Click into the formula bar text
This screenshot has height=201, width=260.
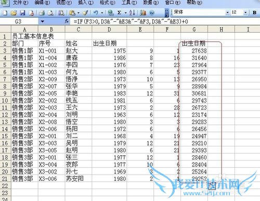(x=131, y=21)
